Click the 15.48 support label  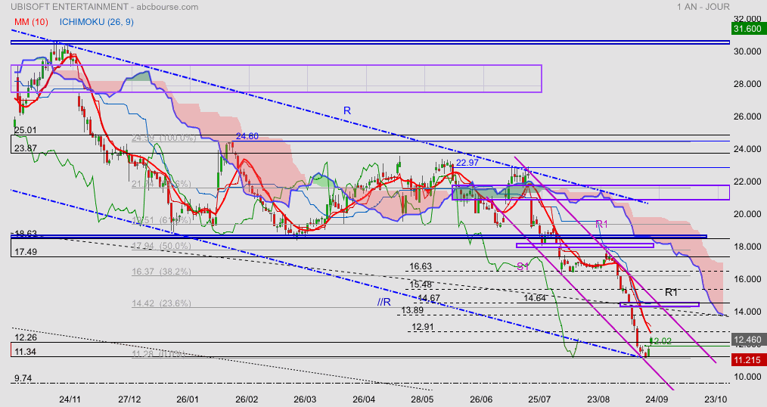pos(421,284)
